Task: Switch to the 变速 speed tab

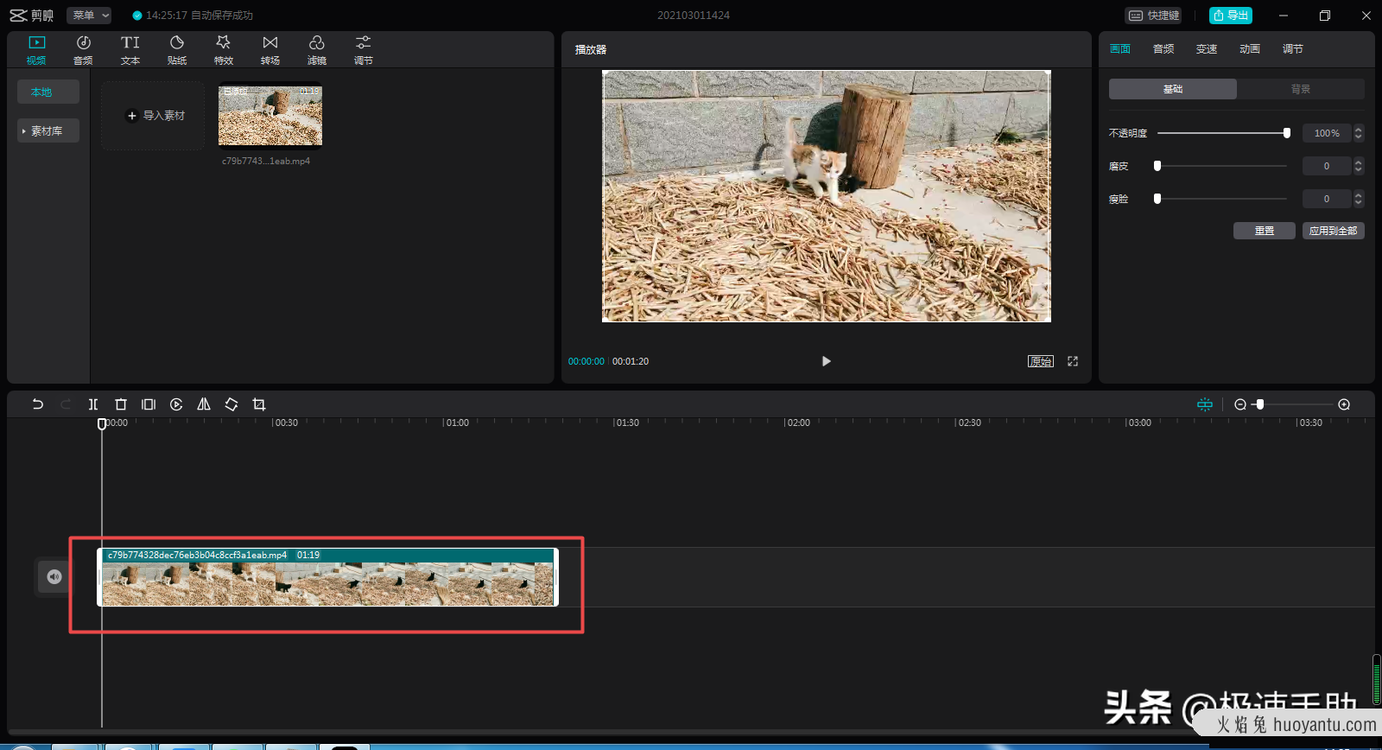Action: coord(1207,49)
